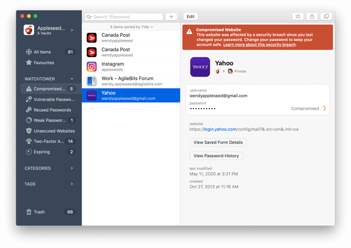
Task: Click the share icon in the toolbar
Action: coord(311,16)
